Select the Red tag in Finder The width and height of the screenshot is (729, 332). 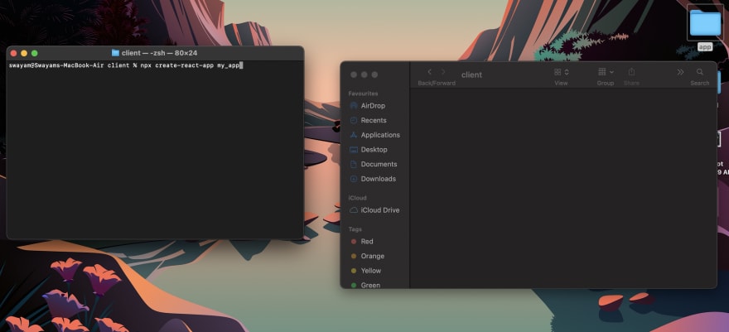pos(362,242)
